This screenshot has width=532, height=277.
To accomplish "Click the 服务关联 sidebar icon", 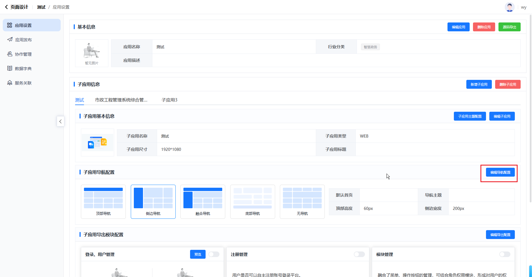I will click(10, 83).
